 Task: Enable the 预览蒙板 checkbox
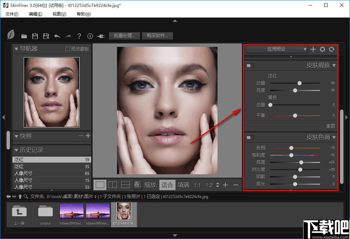pos(68,49)
